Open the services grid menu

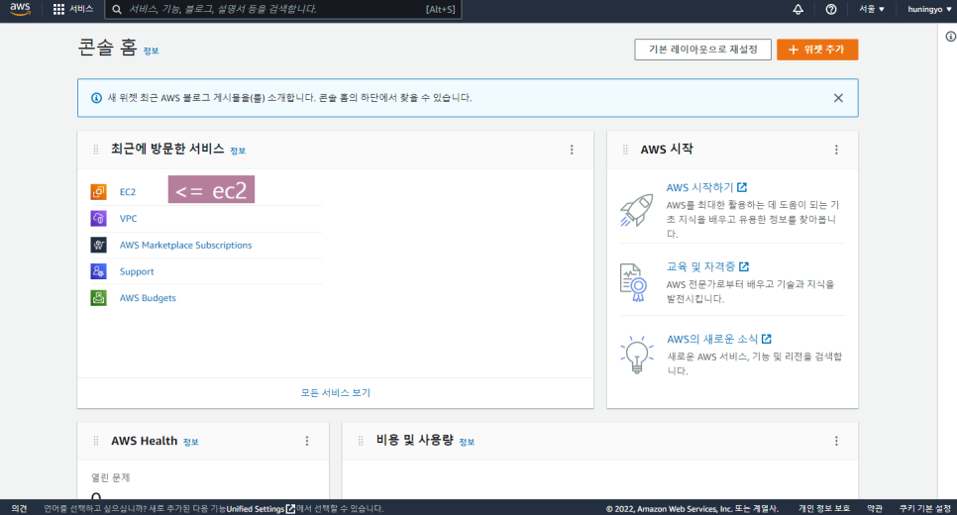point(72,9)
